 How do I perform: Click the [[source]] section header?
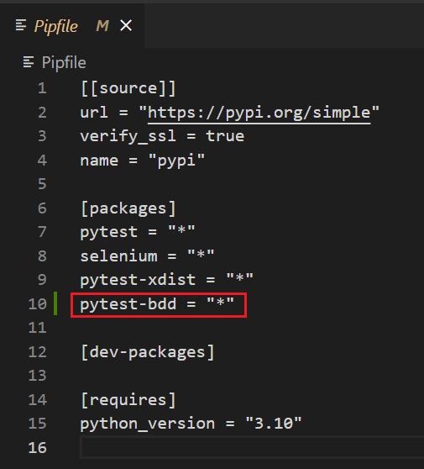128,88
